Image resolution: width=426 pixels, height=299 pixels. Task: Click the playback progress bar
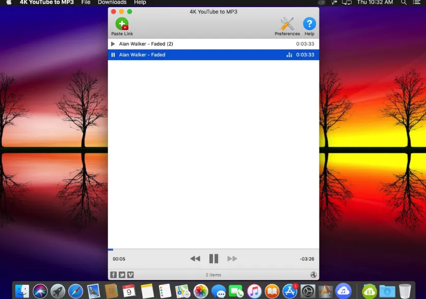coord(214,249)
